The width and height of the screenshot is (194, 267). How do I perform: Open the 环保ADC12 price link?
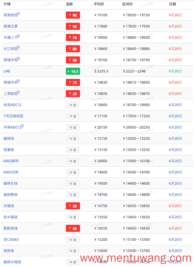point(12,127)
